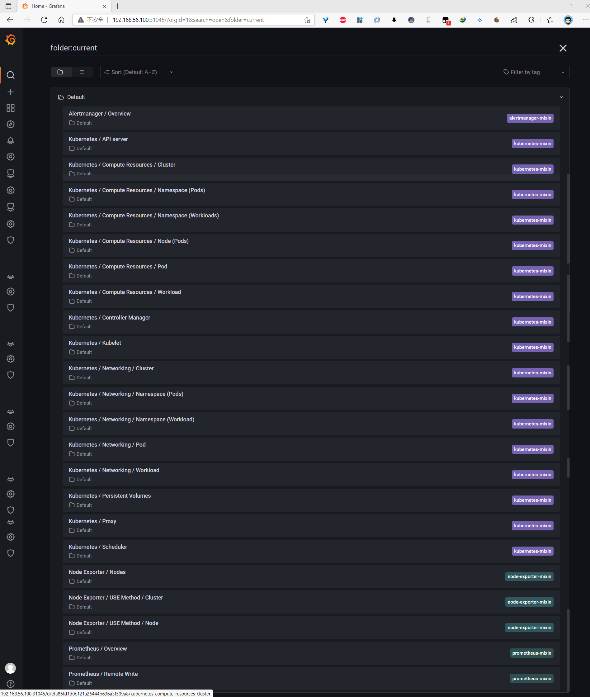Open the tab actions menu icon
Image resolution: width=590 pixels, height=697 pixels.
pyautogui.click(x=8, y=6)
